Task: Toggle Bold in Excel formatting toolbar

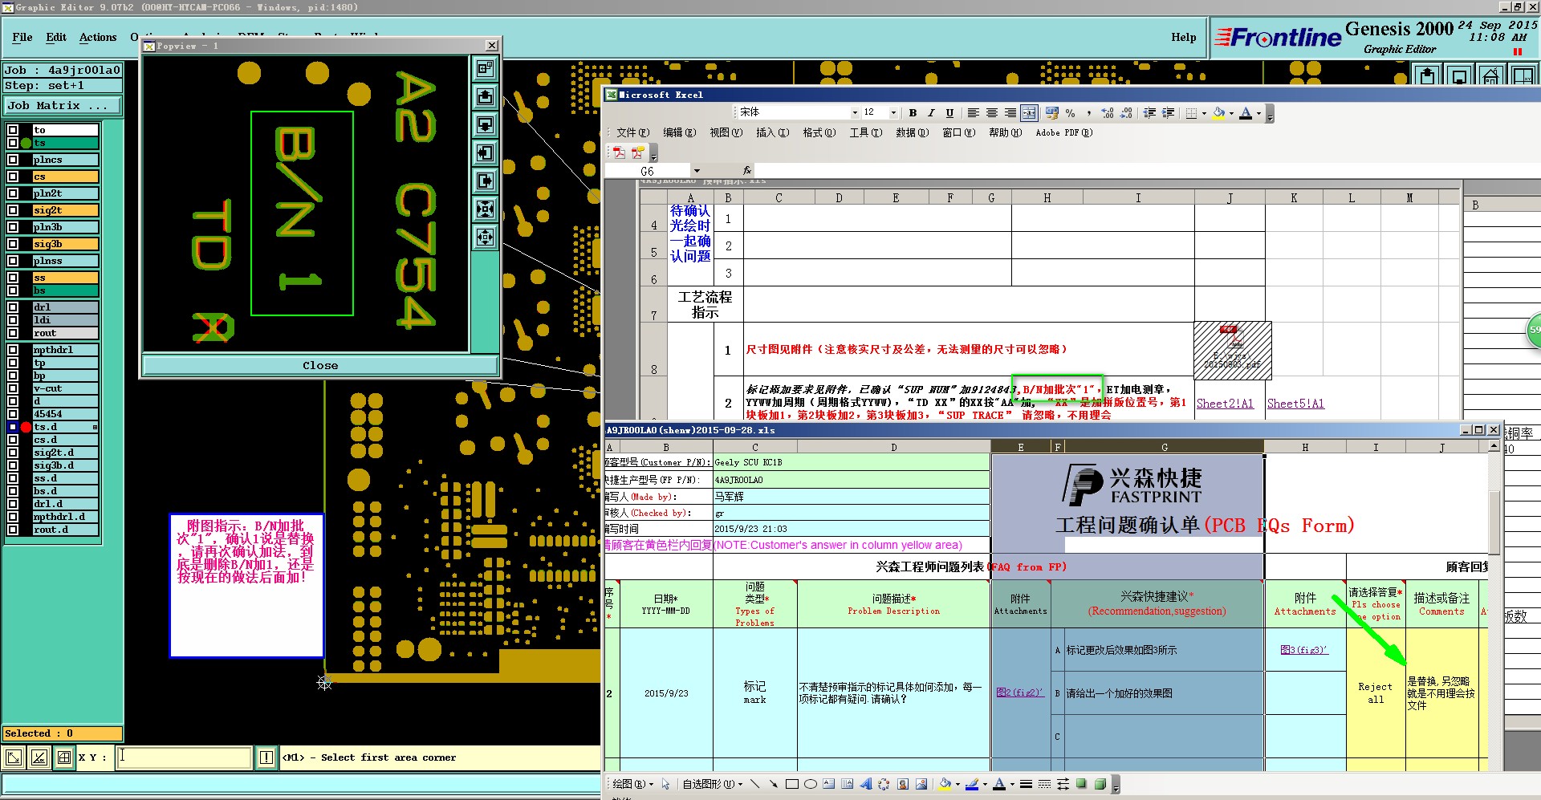Action: click(x=913, y=113)
